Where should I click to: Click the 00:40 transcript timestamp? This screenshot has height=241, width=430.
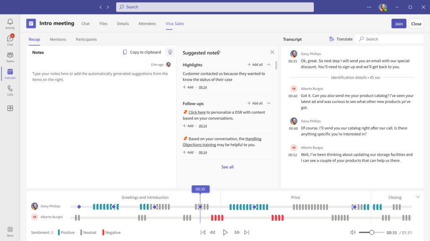coord(293,96)
